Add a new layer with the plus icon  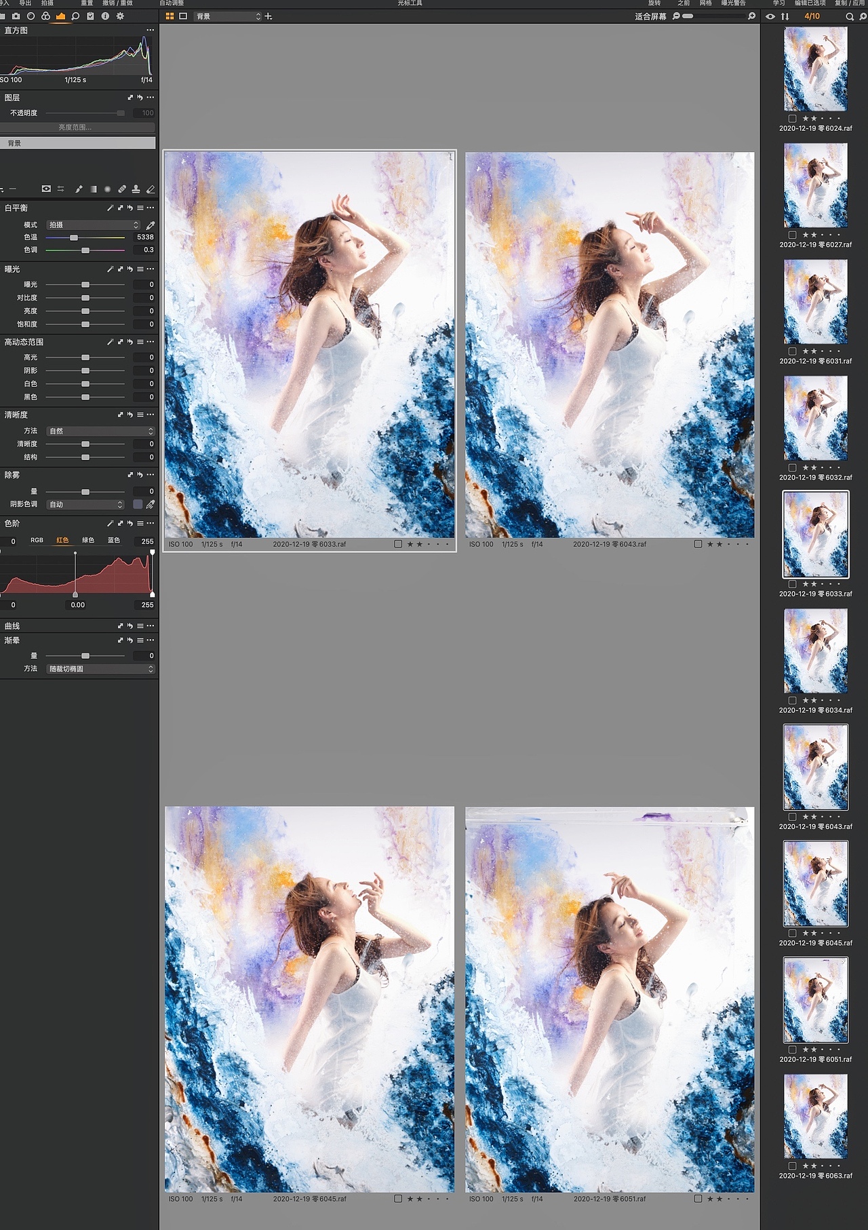pos(269,16)
